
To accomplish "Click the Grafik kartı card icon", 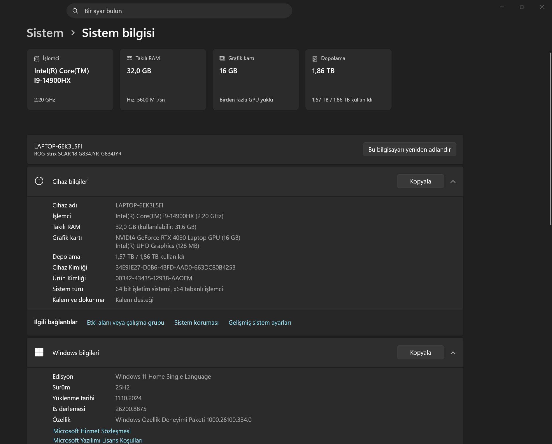I will click(222, 58).
